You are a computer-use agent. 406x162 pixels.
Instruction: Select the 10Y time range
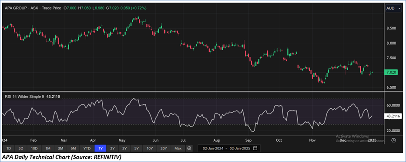pyautogui.click(x=149, y=148)
